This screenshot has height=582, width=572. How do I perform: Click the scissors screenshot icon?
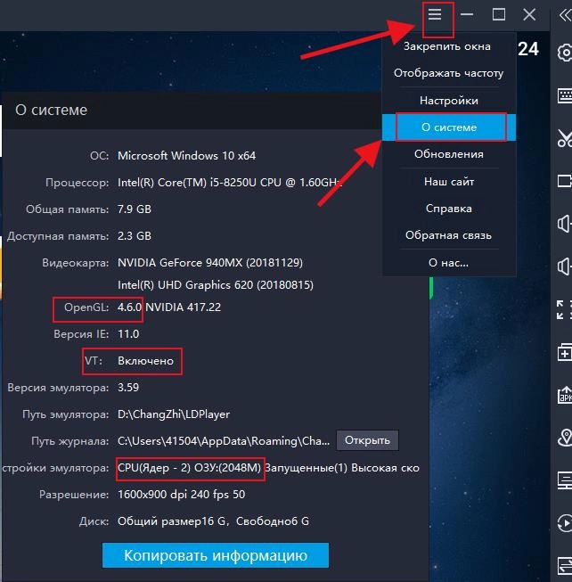tap(564, 137)
